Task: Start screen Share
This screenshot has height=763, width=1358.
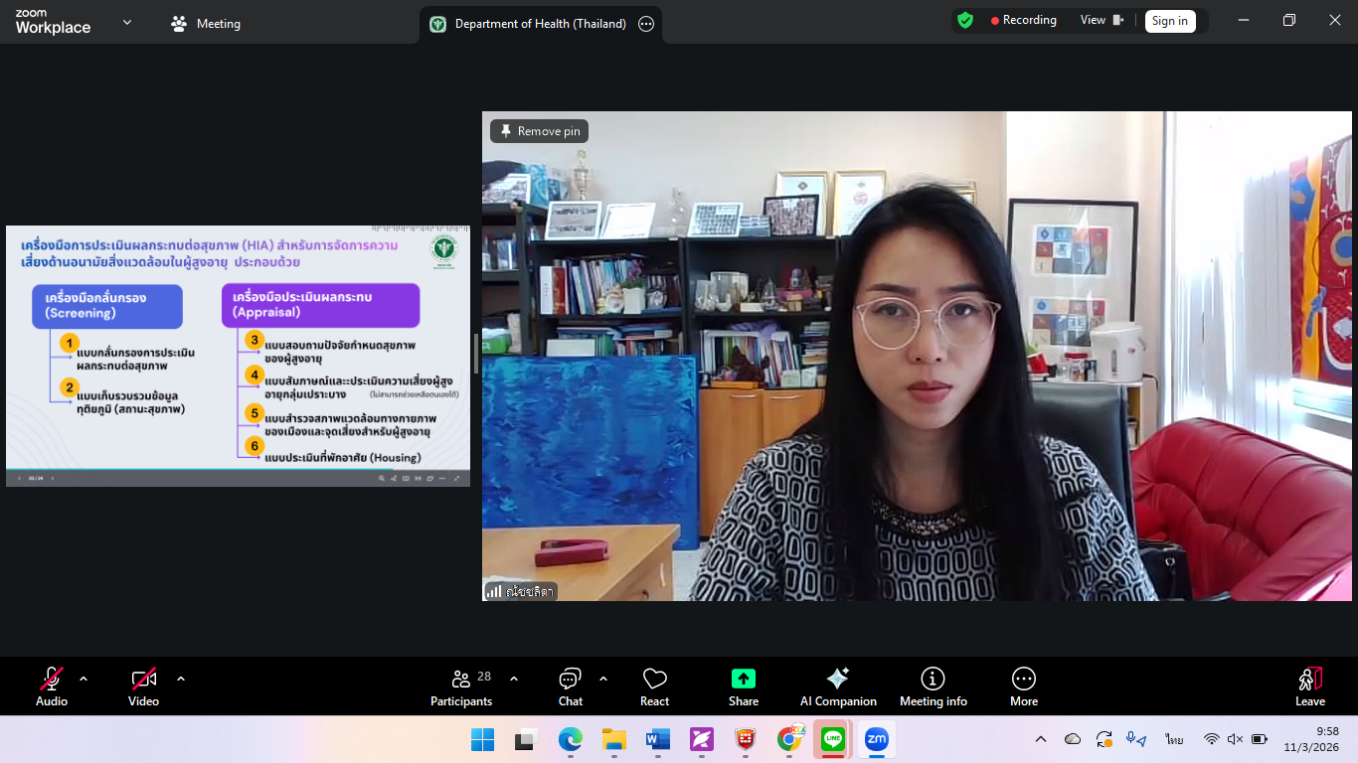Action: [x=743, y=686]
